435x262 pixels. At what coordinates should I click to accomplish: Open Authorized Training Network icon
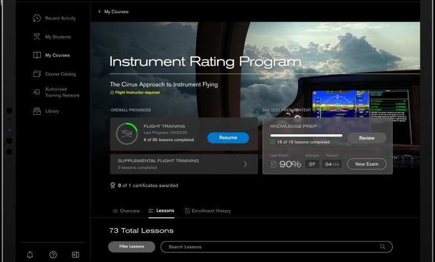37,92
